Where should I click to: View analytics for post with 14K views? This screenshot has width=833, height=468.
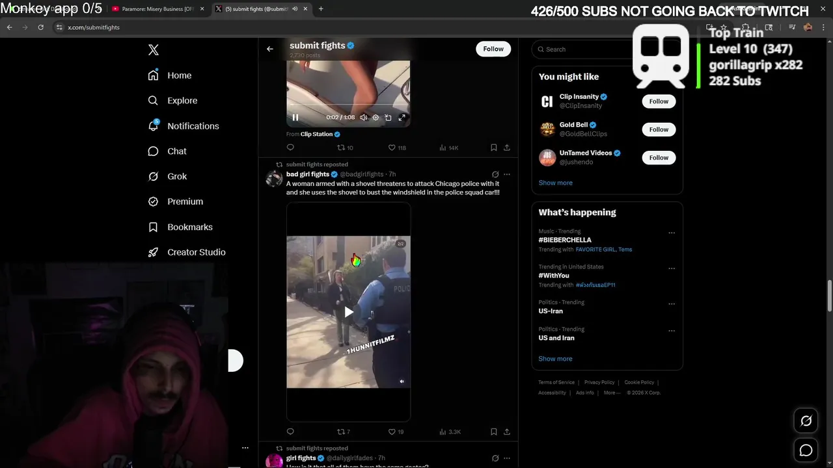click(x=449, y=148)
